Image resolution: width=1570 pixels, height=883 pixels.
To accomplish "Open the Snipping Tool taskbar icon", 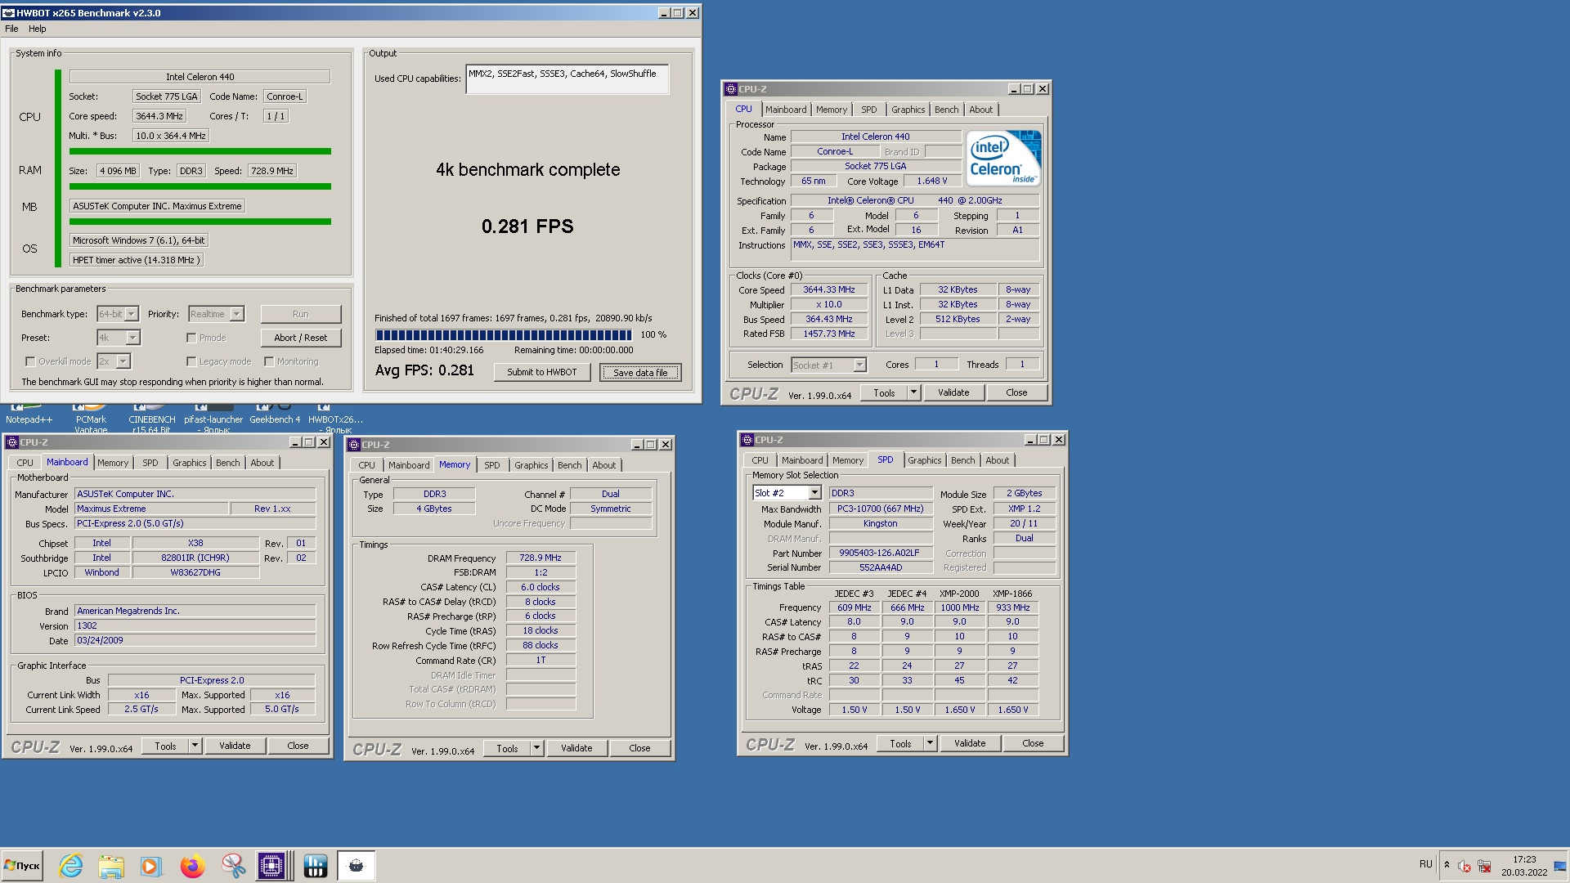I will (x=233, y=866).
